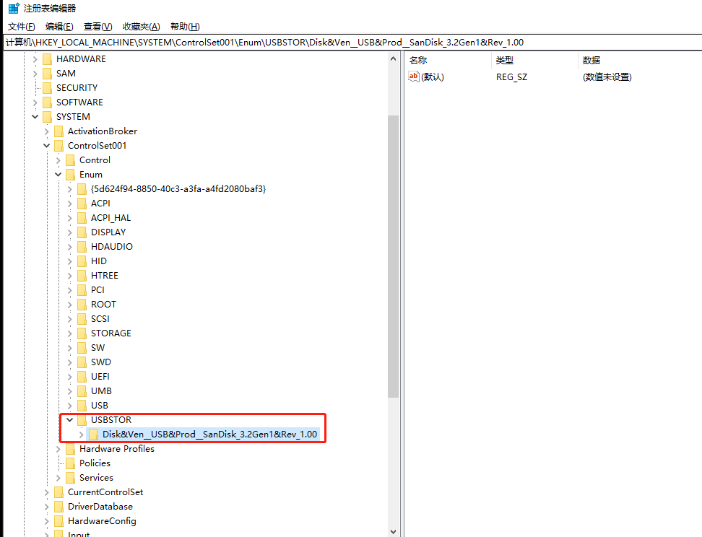Select the HDAUDIO folder icon

(x=81, y=246)
